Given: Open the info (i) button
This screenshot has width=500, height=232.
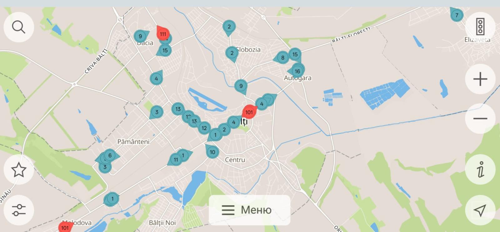Looking at the screenshot, I should (x=480, y=169).
